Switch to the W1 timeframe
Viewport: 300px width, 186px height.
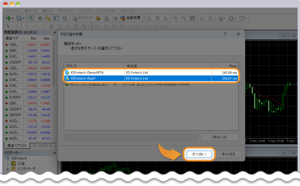[x=155, y=26]
